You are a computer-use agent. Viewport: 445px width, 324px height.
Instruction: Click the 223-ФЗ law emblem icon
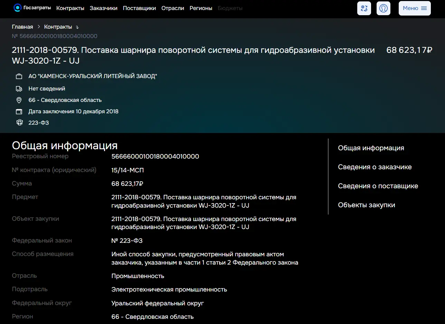19,123
